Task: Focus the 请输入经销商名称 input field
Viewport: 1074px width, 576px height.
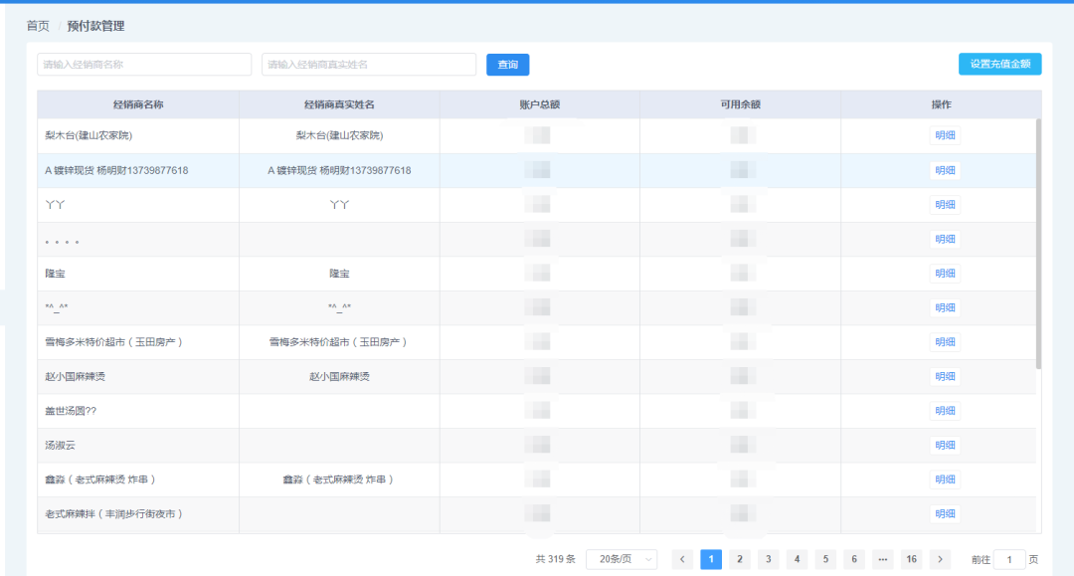Action: [x=144, y=65]
